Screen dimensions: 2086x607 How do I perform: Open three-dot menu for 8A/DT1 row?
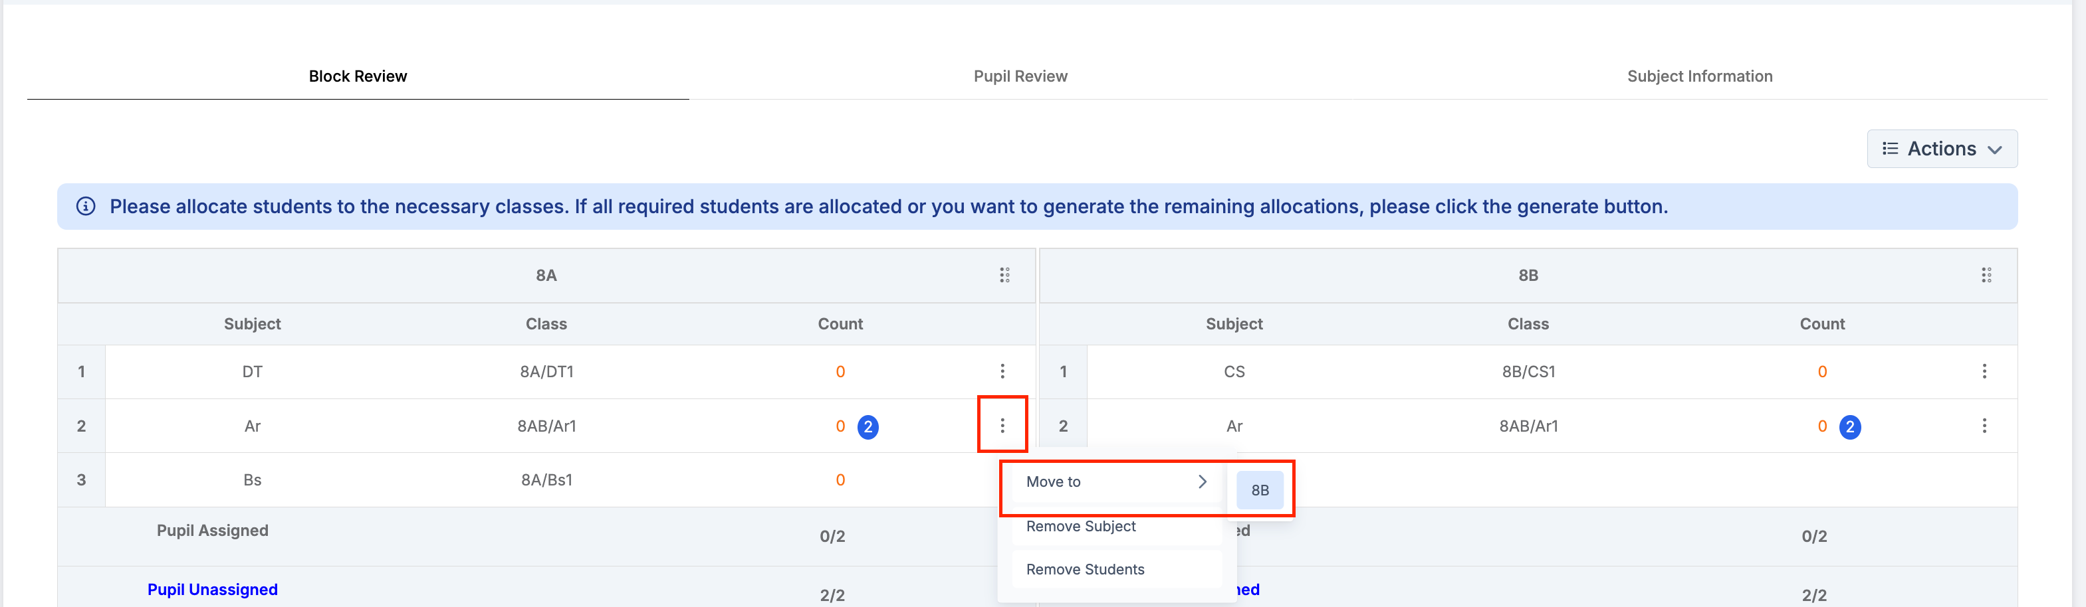[x=1002, y=371]
